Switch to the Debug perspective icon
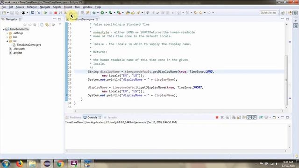Screen dimensions: 299x168 tap(295, 13)
